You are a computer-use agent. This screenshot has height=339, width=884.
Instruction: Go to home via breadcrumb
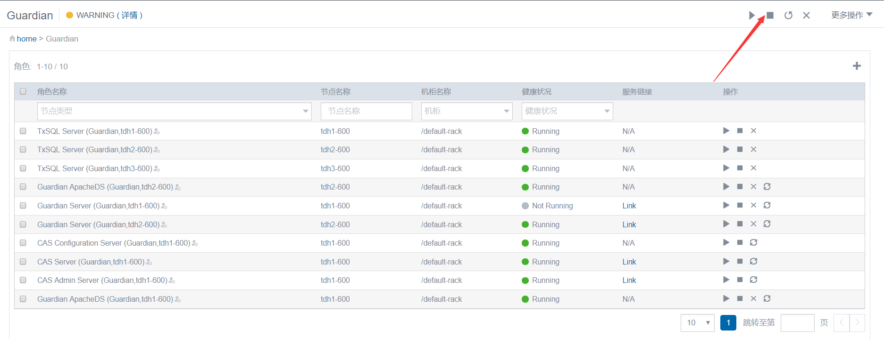[26, 39]
